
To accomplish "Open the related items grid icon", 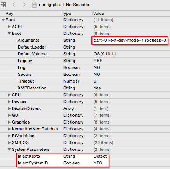I will (x=3, y=5).
